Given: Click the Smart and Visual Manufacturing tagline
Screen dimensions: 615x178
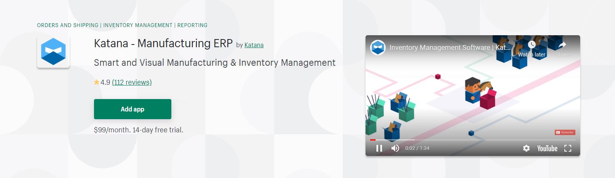Looking at the screenshot, I should (x=215, y=63).
